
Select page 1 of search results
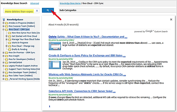coord(50,106)
